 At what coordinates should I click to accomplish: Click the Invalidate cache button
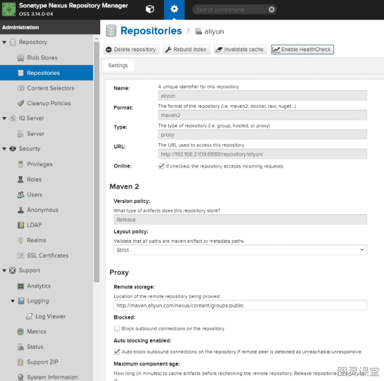tap(240, 49)
